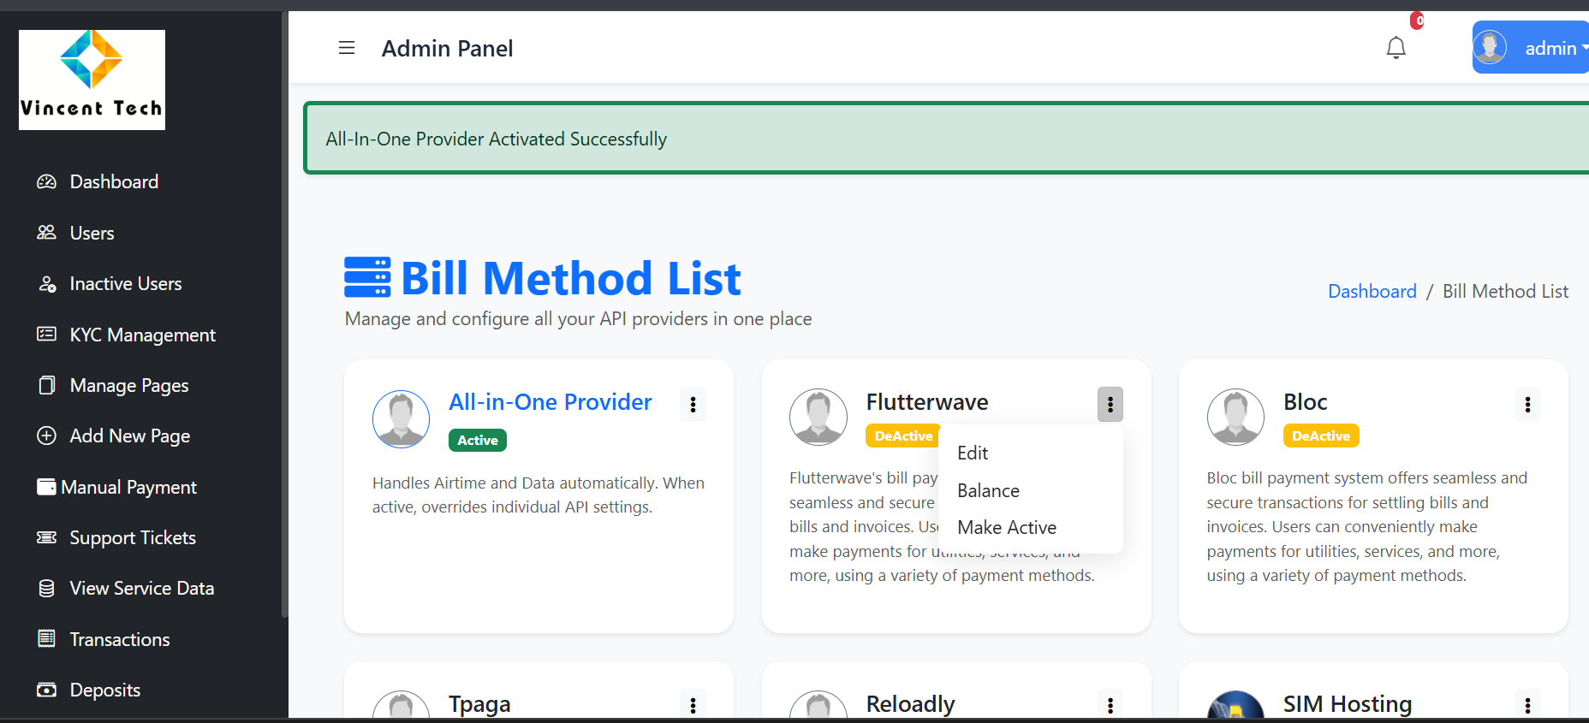This screenshot has width=1589, height=723.
Task: Select the Manage Pages icon
Action: point(48,385)
